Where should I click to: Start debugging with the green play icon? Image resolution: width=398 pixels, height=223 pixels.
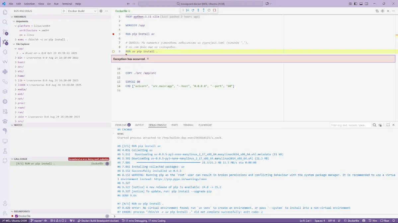tap(64, 11)
